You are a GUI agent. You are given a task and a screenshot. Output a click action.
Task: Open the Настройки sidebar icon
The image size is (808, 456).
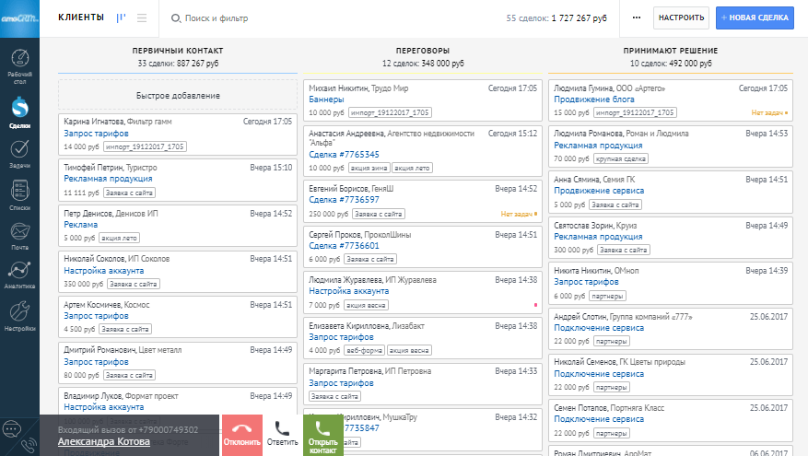point(19,313)
